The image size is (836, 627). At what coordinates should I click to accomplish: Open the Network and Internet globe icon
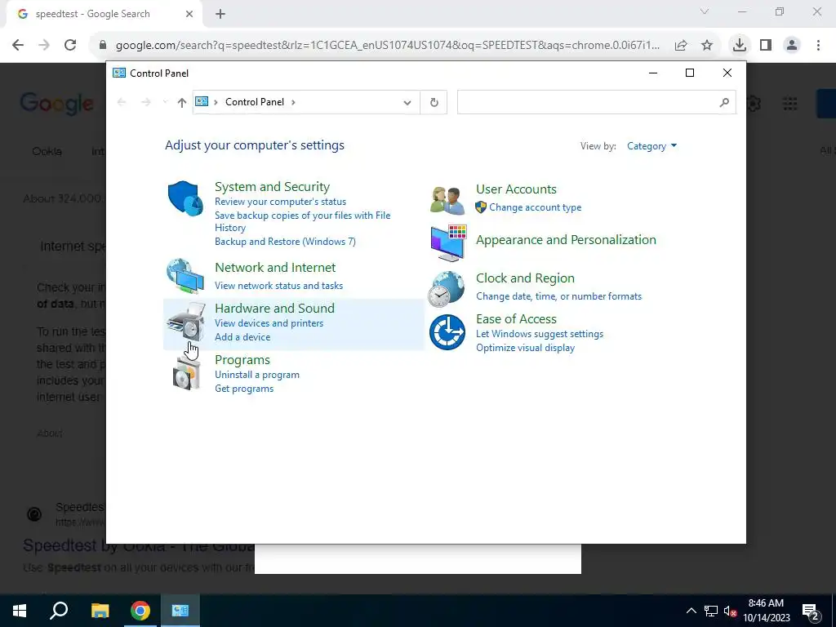[x=185, y=276]
